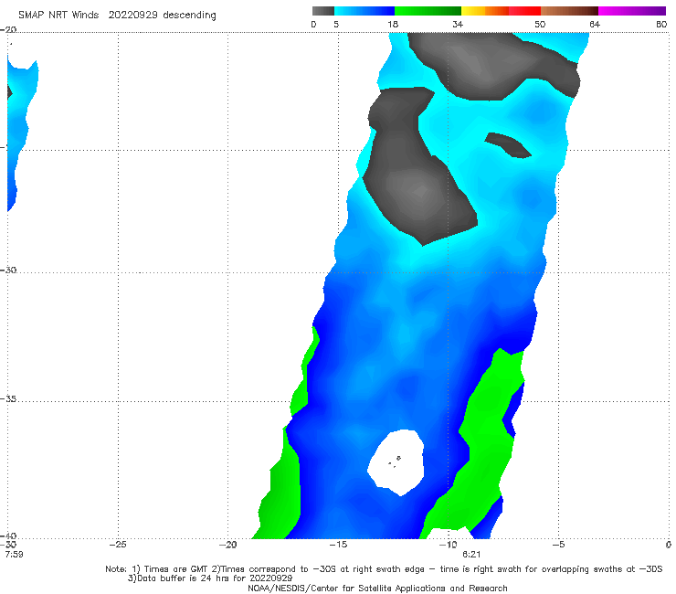Select the swath time label '7:59'
The width and height of the screenshot is (676, 594).
(14, 555)
